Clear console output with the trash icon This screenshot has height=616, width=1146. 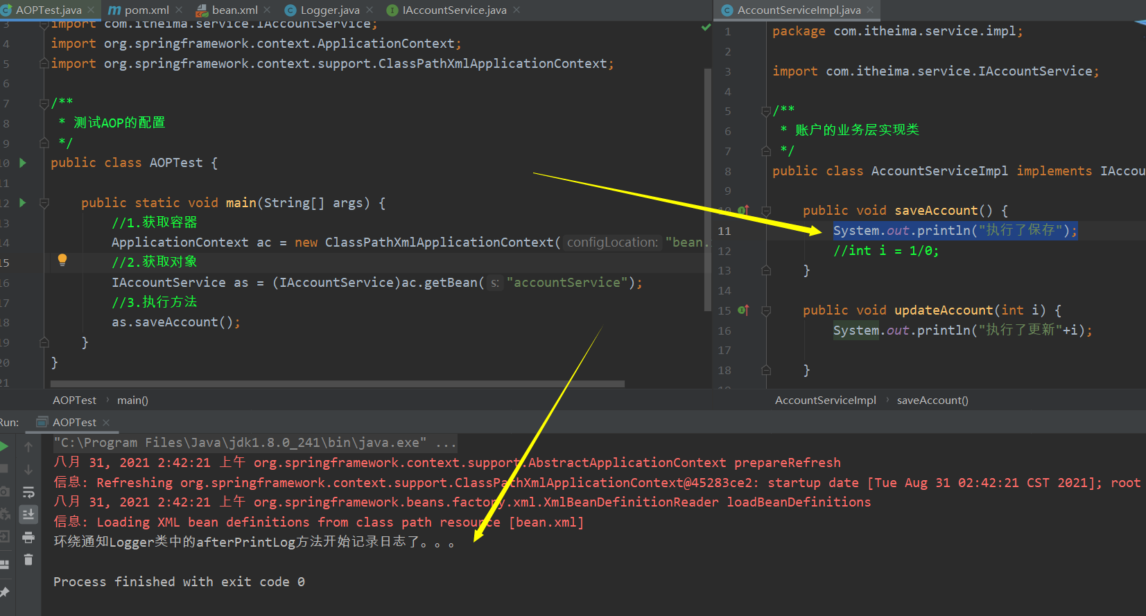(28, 559)
